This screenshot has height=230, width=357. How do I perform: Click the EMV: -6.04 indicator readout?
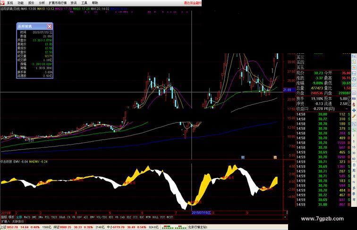click(x=20, y=162)
